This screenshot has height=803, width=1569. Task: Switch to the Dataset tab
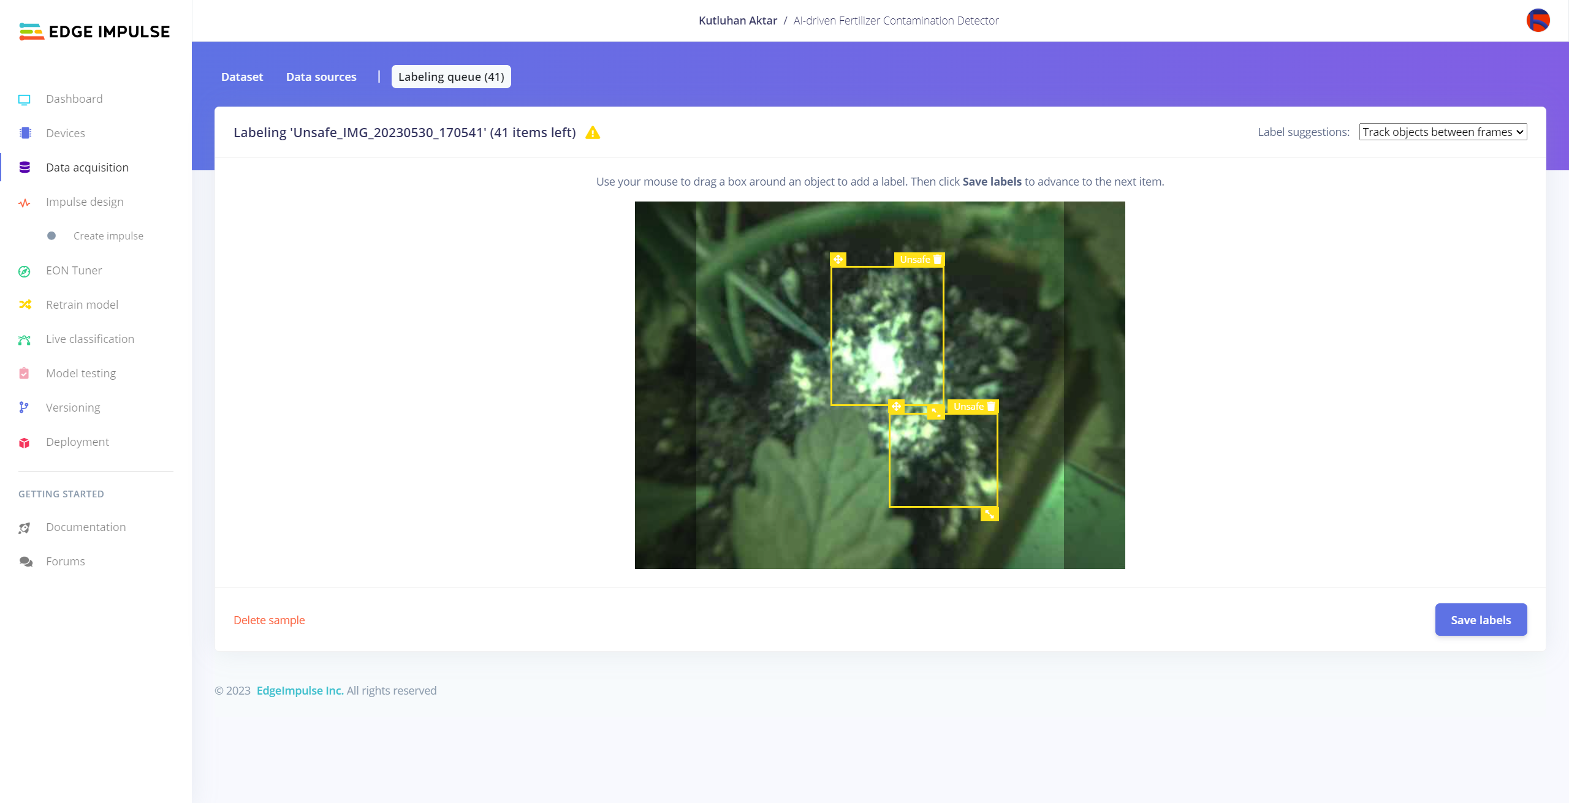[241, 77]
